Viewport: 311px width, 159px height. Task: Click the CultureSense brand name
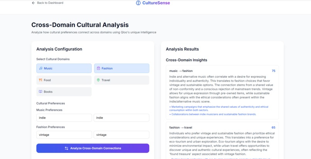pyautogui.click(x=156, y=3)
